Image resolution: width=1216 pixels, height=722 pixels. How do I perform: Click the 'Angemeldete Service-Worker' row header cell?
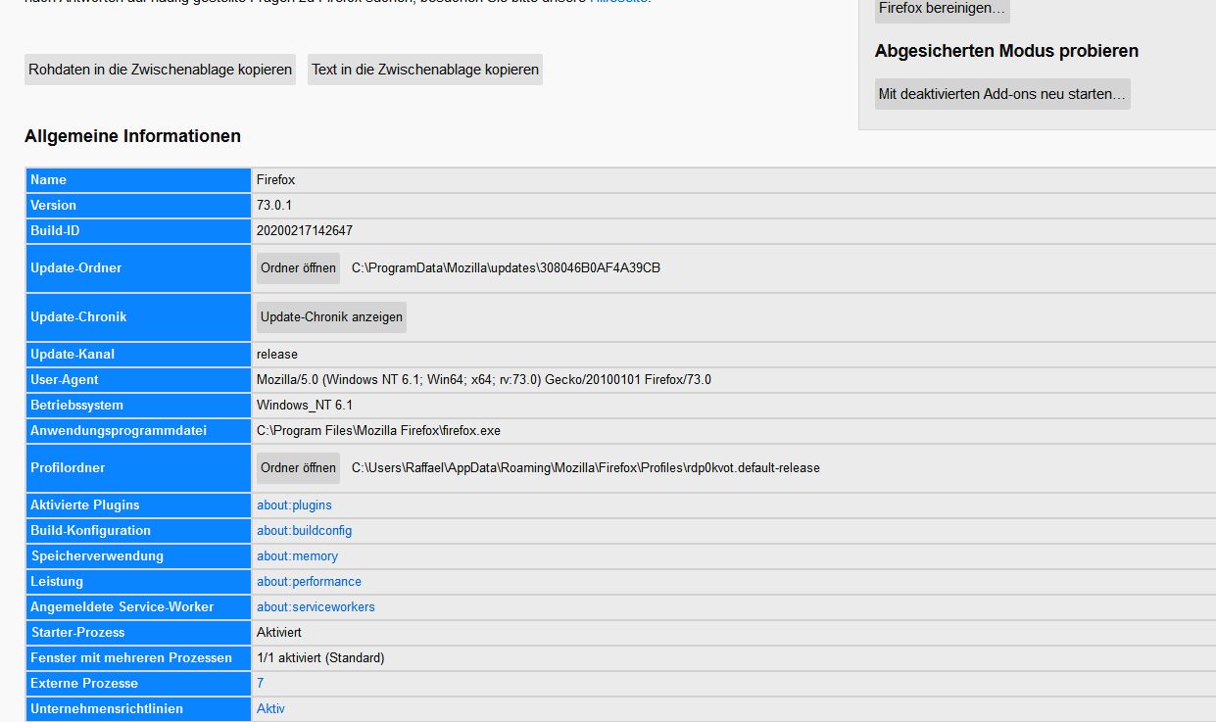pyautogui.click(x=139, y=606)
